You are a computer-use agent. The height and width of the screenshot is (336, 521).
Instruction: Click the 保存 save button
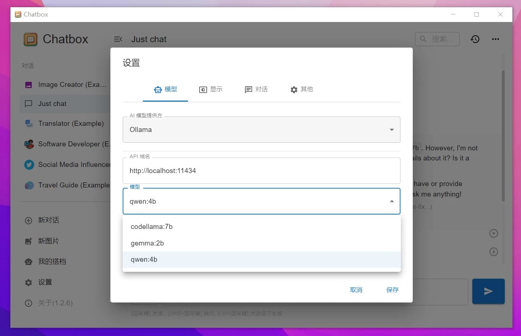(x=392, y=290)
